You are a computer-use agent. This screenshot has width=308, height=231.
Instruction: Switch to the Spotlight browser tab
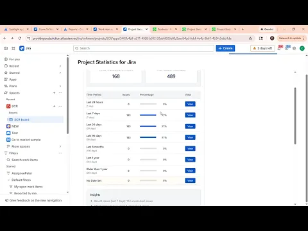tap(17, 29)
